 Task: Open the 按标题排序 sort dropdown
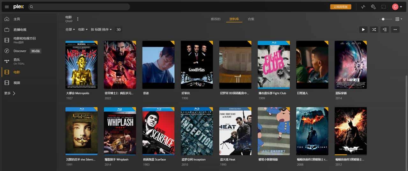[x=101, y=29]
